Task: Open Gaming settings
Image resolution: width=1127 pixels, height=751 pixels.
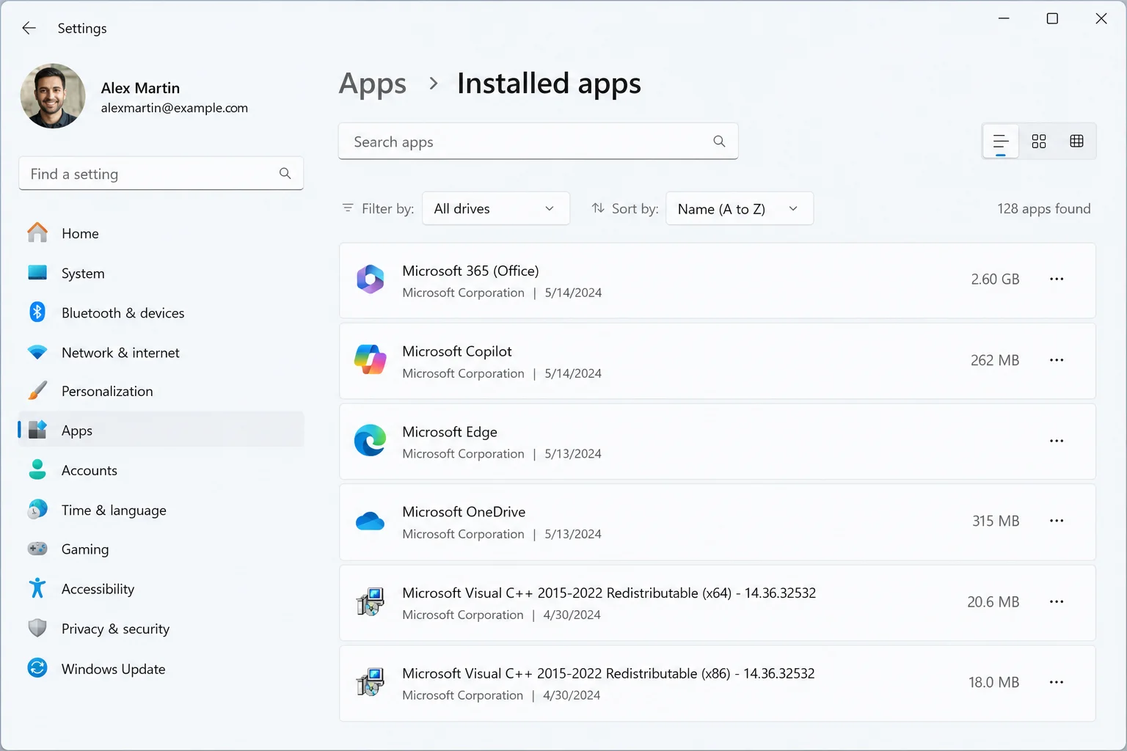Action: (161, 549)
